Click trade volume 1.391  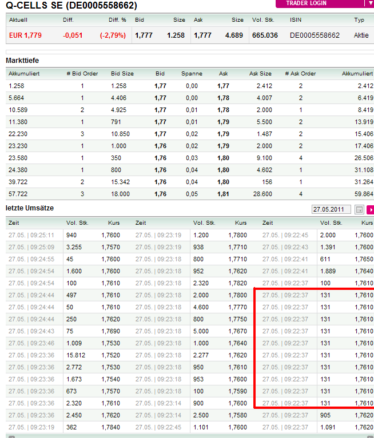tap(328, 247)
